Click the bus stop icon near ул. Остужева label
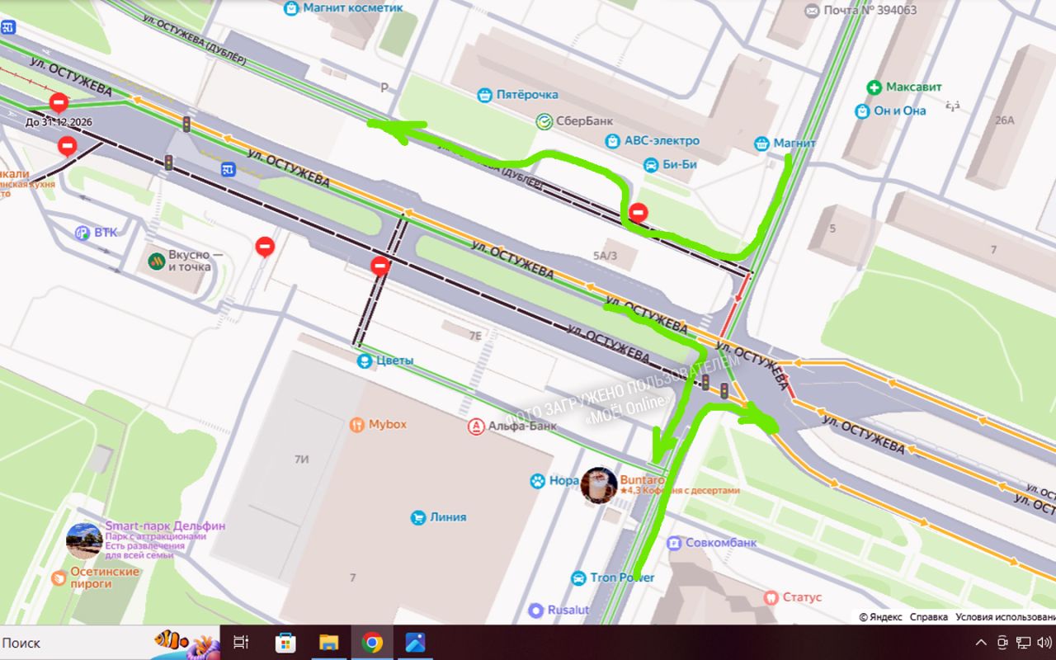The image size is (1056, 660). point(228,169)
